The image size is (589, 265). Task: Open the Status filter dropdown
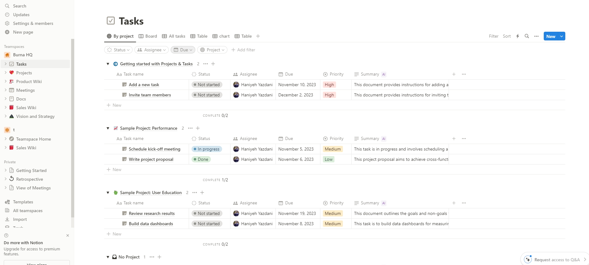click(x=118, y=50)
